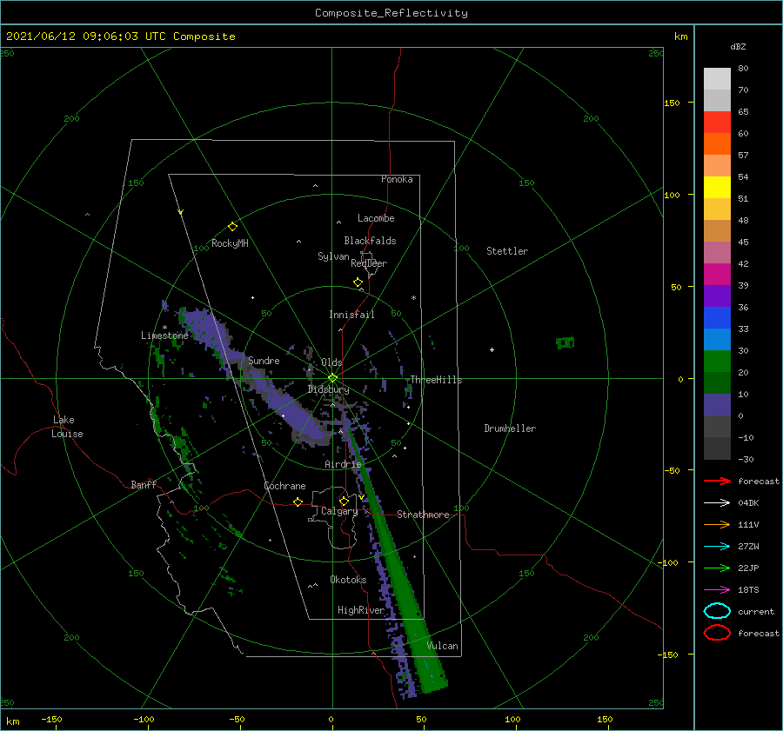Select the 80 dBZ color swatch
The height and width of the screenshot is (731, 783).
(717, 79)
